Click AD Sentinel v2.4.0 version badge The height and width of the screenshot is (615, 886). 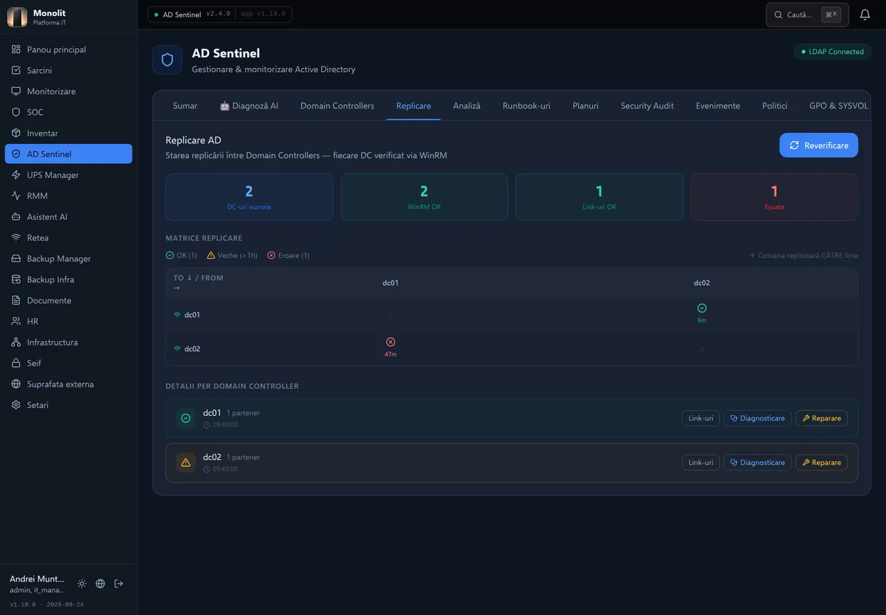[x=219, y=15]
